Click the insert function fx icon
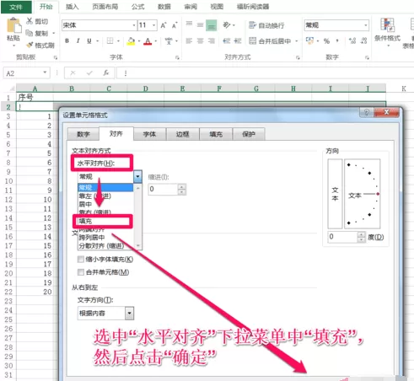The height and width of the screenshot is (381, 414). 105,73
